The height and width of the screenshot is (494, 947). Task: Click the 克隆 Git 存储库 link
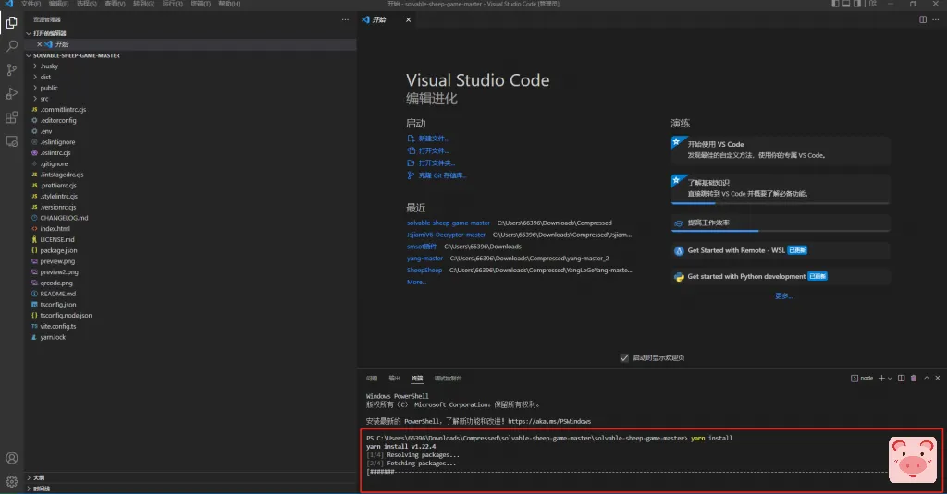click(440, 175)
